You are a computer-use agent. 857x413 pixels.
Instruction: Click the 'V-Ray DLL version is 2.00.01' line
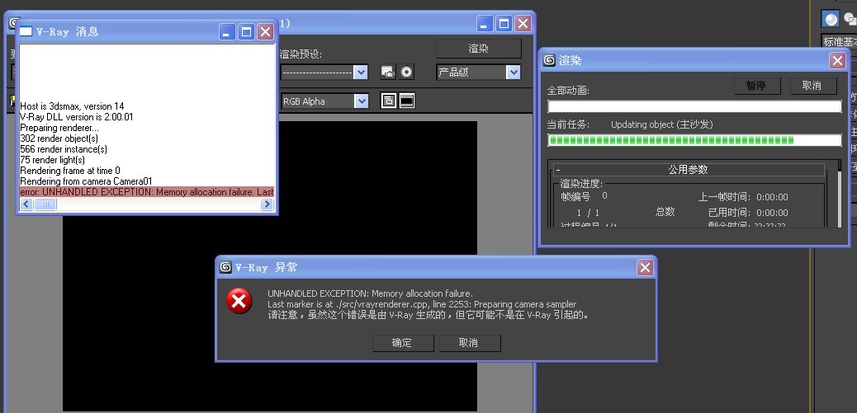pyautogui.click(x=77, y=117)
